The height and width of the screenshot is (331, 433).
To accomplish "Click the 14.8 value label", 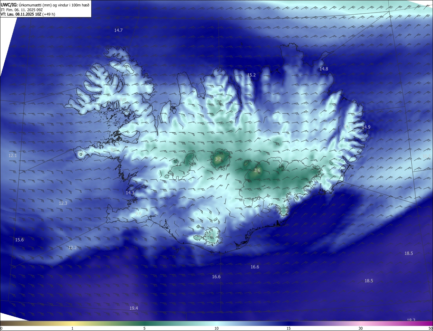I will (324, 69).
